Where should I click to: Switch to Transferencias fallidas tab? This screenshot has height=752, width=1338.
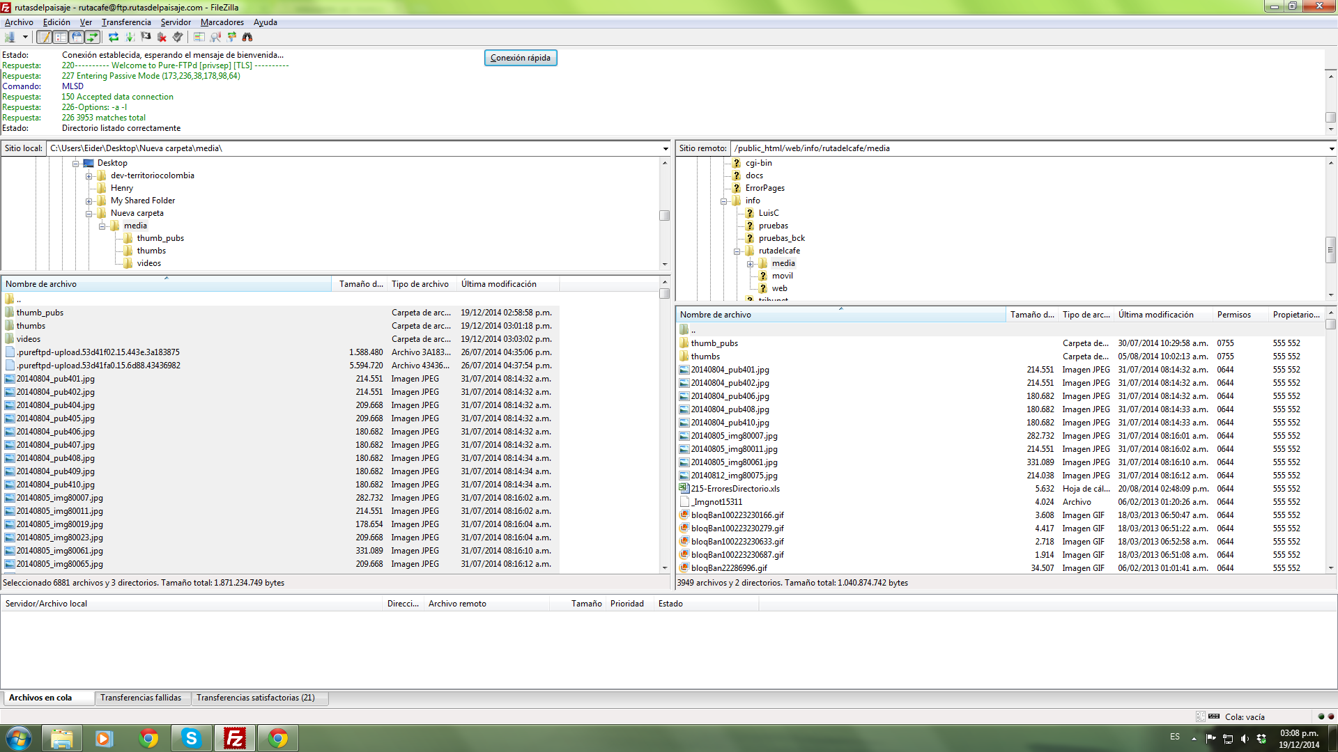(x=141, y=698)
